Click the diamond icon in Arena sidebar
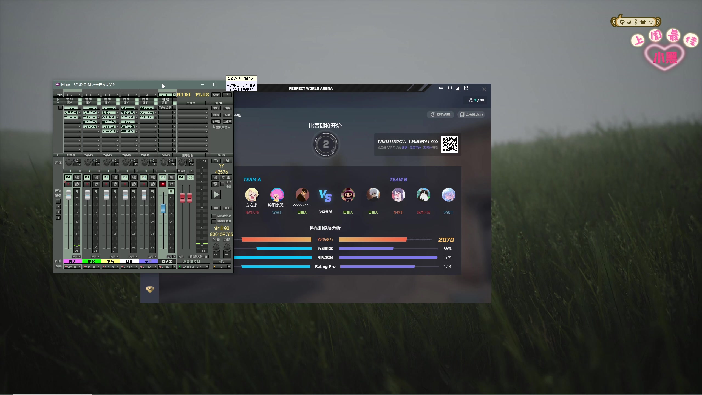702x395 pixels. [150, 289]
